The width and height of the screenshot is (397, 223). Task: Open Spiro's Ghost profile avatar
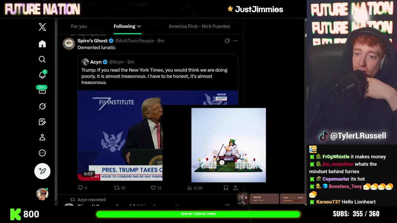point(69,44)
